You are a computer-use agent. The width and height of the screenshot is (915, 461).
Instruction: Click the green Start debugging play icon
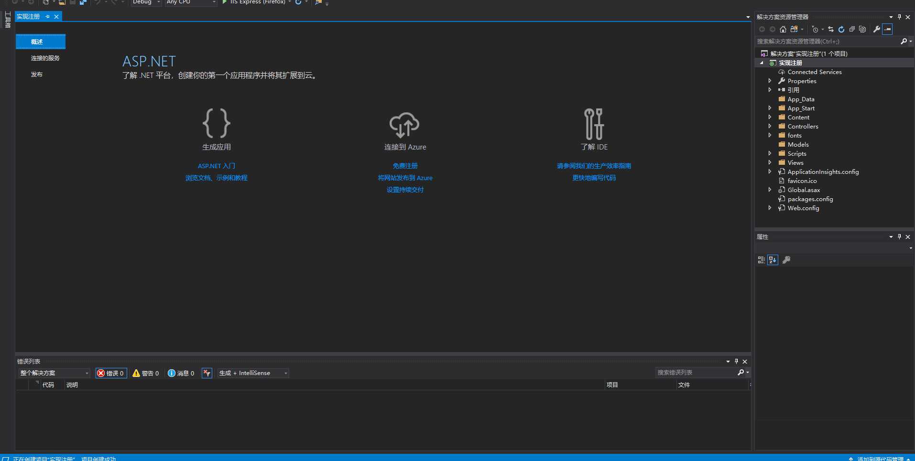[225, 2]
